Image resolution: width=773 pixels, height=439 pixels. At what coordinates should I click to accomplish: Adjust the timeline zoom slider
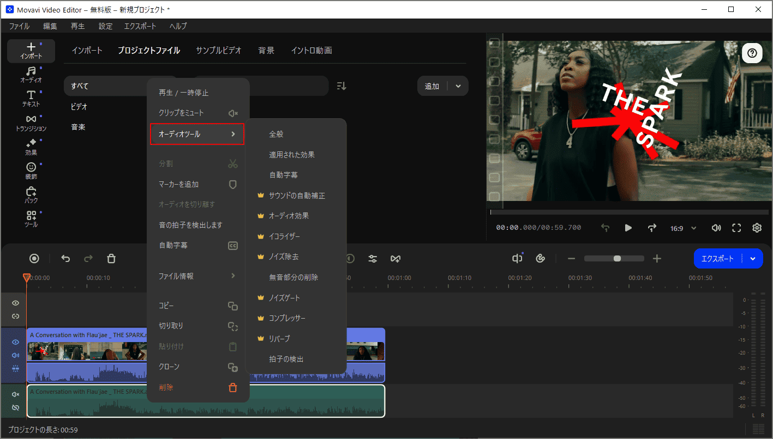[617, 259]
